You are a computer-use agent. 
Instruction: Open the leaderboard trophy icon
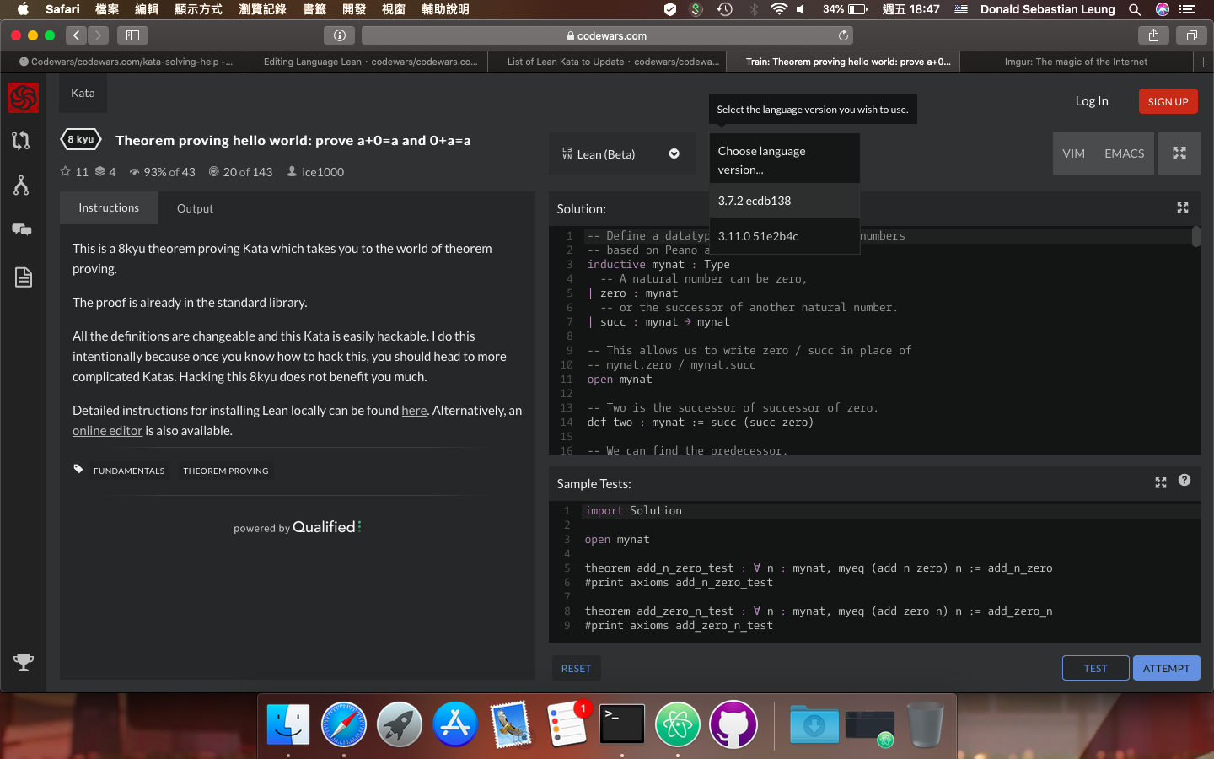(24, 662)
